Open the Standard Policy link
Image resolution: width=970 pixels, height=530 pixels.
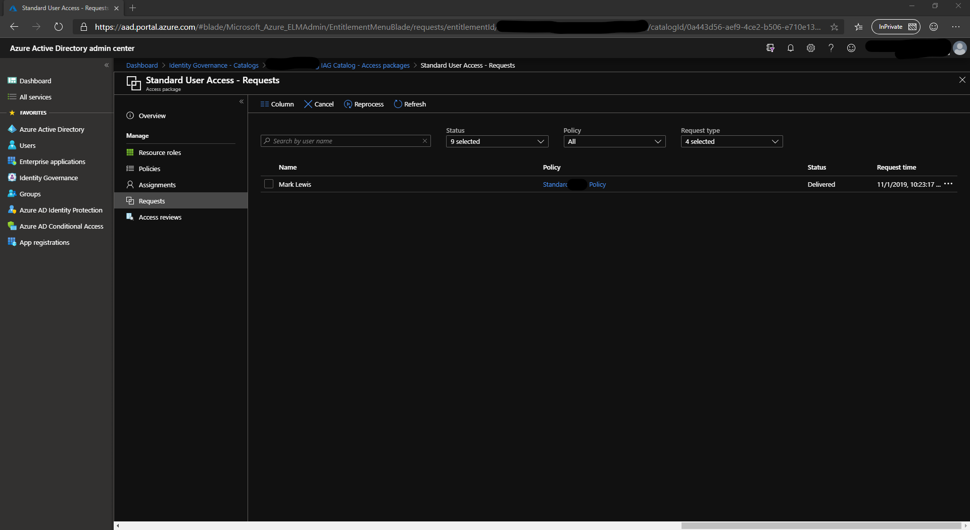coord(574,185)
